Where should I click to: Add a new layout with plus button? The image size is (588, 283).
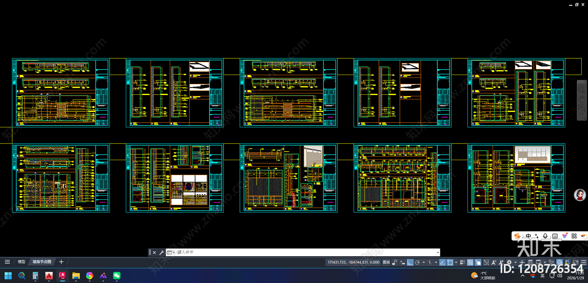pos(61,262)
